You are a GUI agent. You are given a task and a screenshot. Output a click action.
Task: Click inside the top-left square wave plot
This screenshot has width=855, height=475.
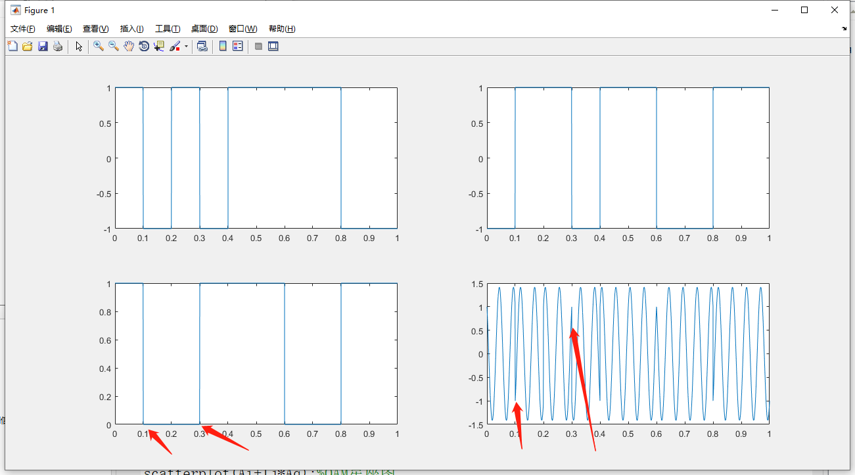[x=256, y=158]
